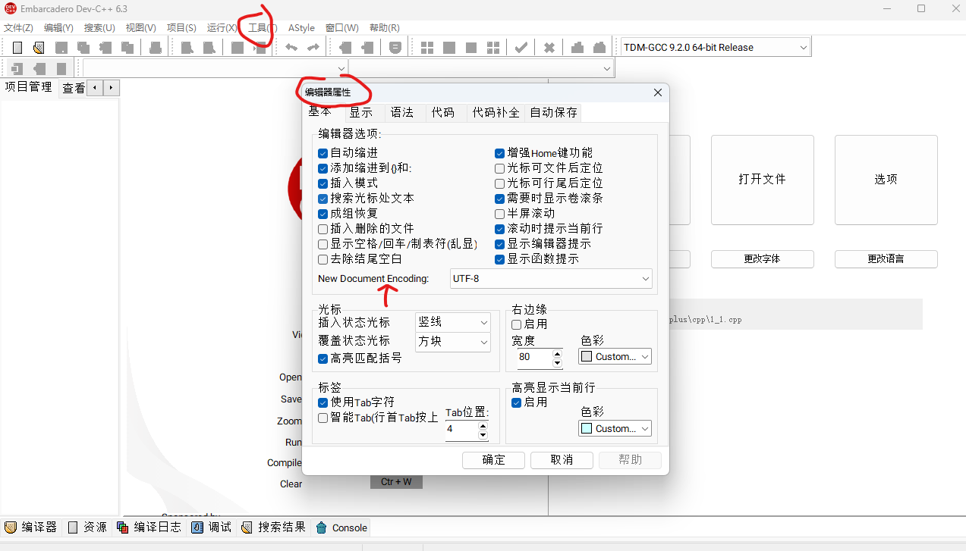Click the Print toolbar icon
Viewport: 966px width, 551px height.
tap(156, 47)
